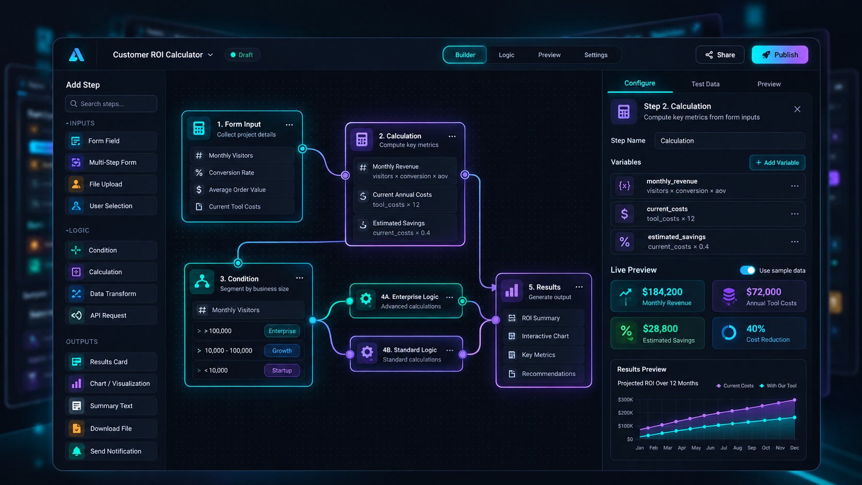
Task: Open the Customer ROI Calculator dropdown
Action: click(163, 55)
